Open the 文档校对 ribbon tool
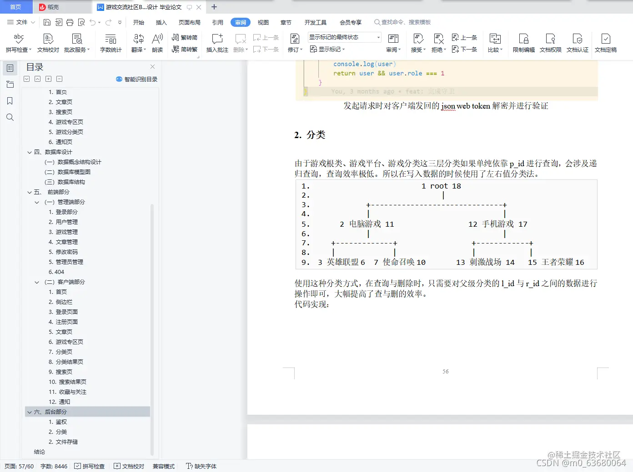 click(48, 43)
